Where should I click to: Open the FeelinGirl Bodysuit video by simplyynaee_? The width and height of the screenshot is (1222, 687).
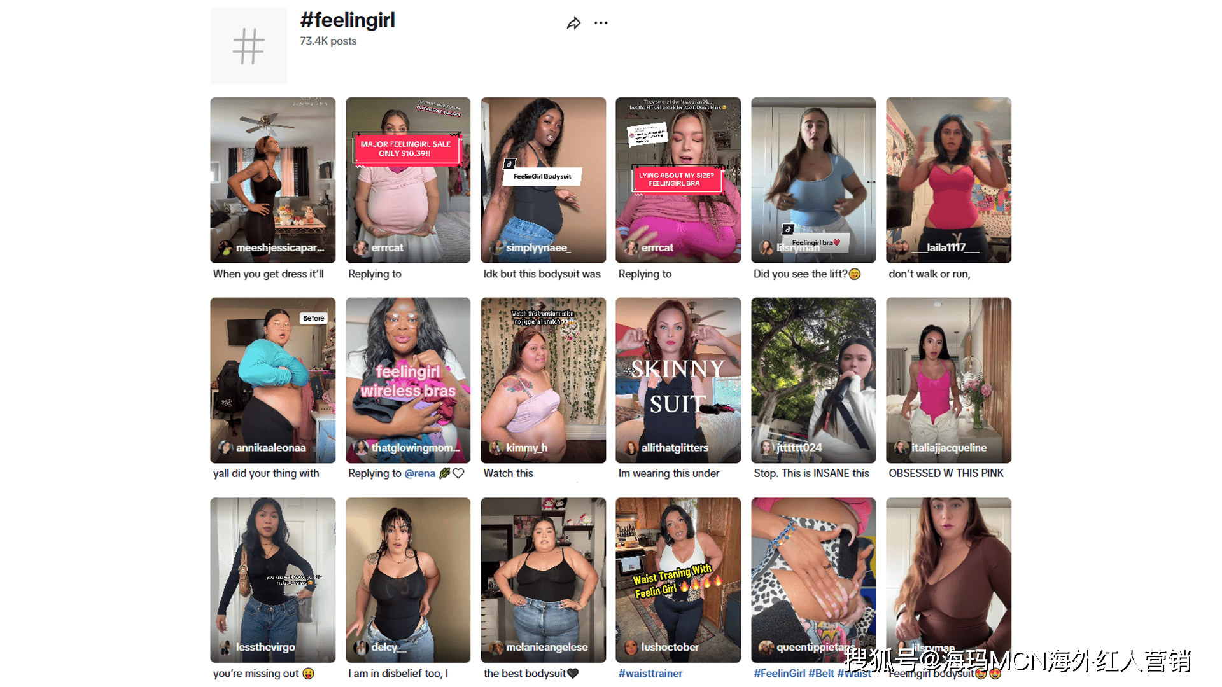point(543,180)
